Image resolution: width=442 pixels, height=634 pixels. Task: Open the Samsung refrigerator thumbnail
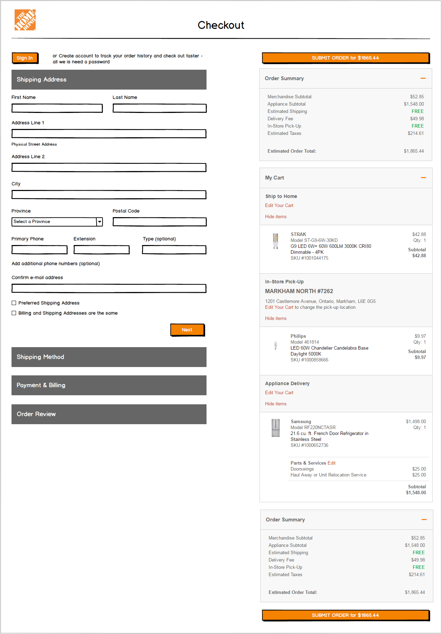coord(276,428)
